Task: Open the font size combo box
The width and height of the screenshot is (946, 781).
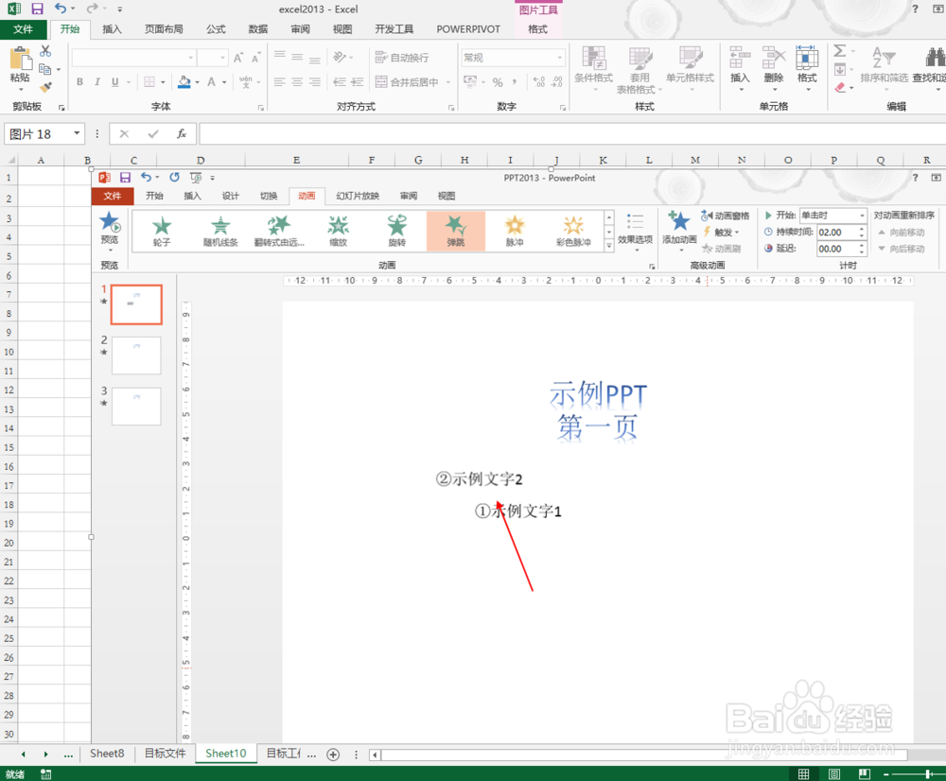Action: pos(213,58)
